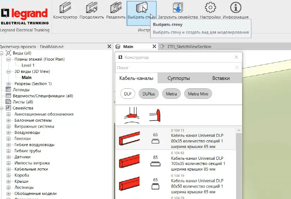Image resolution: width=291 pixels, height=199 pixels.
Task: Close the Конструктор panel
Action: (236, 57)
